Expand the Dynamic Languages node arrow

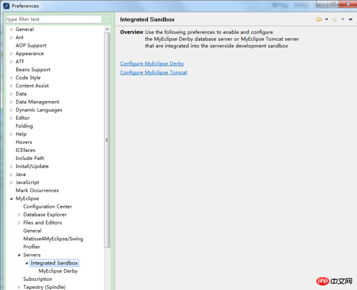pyautogui.click(x=12, y=110)
